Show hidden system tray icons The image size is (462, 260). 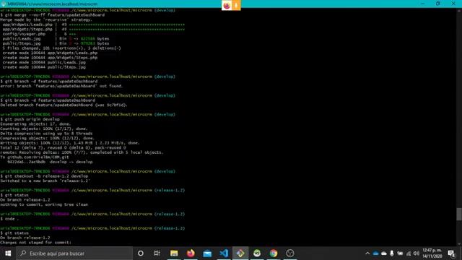click(367, 253)
